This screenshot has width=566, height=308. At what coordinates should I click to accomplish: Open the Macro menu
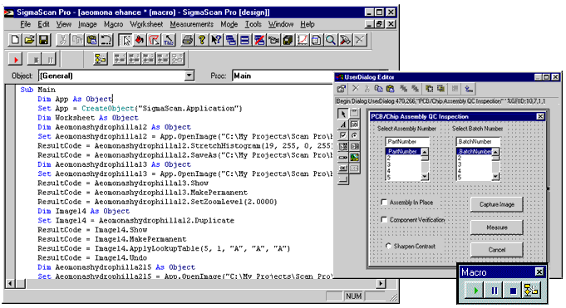[x=113, y=24]
